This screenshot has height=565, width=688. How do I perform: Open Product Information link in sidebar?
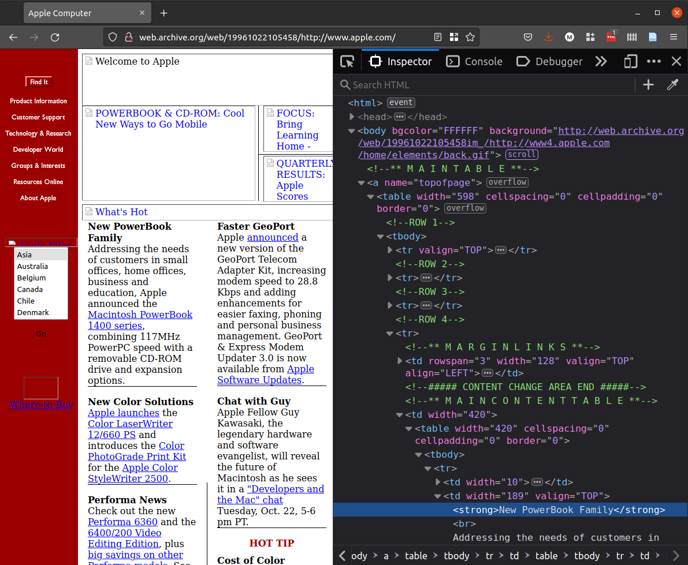pyautogui.click(x=39, y=101)
